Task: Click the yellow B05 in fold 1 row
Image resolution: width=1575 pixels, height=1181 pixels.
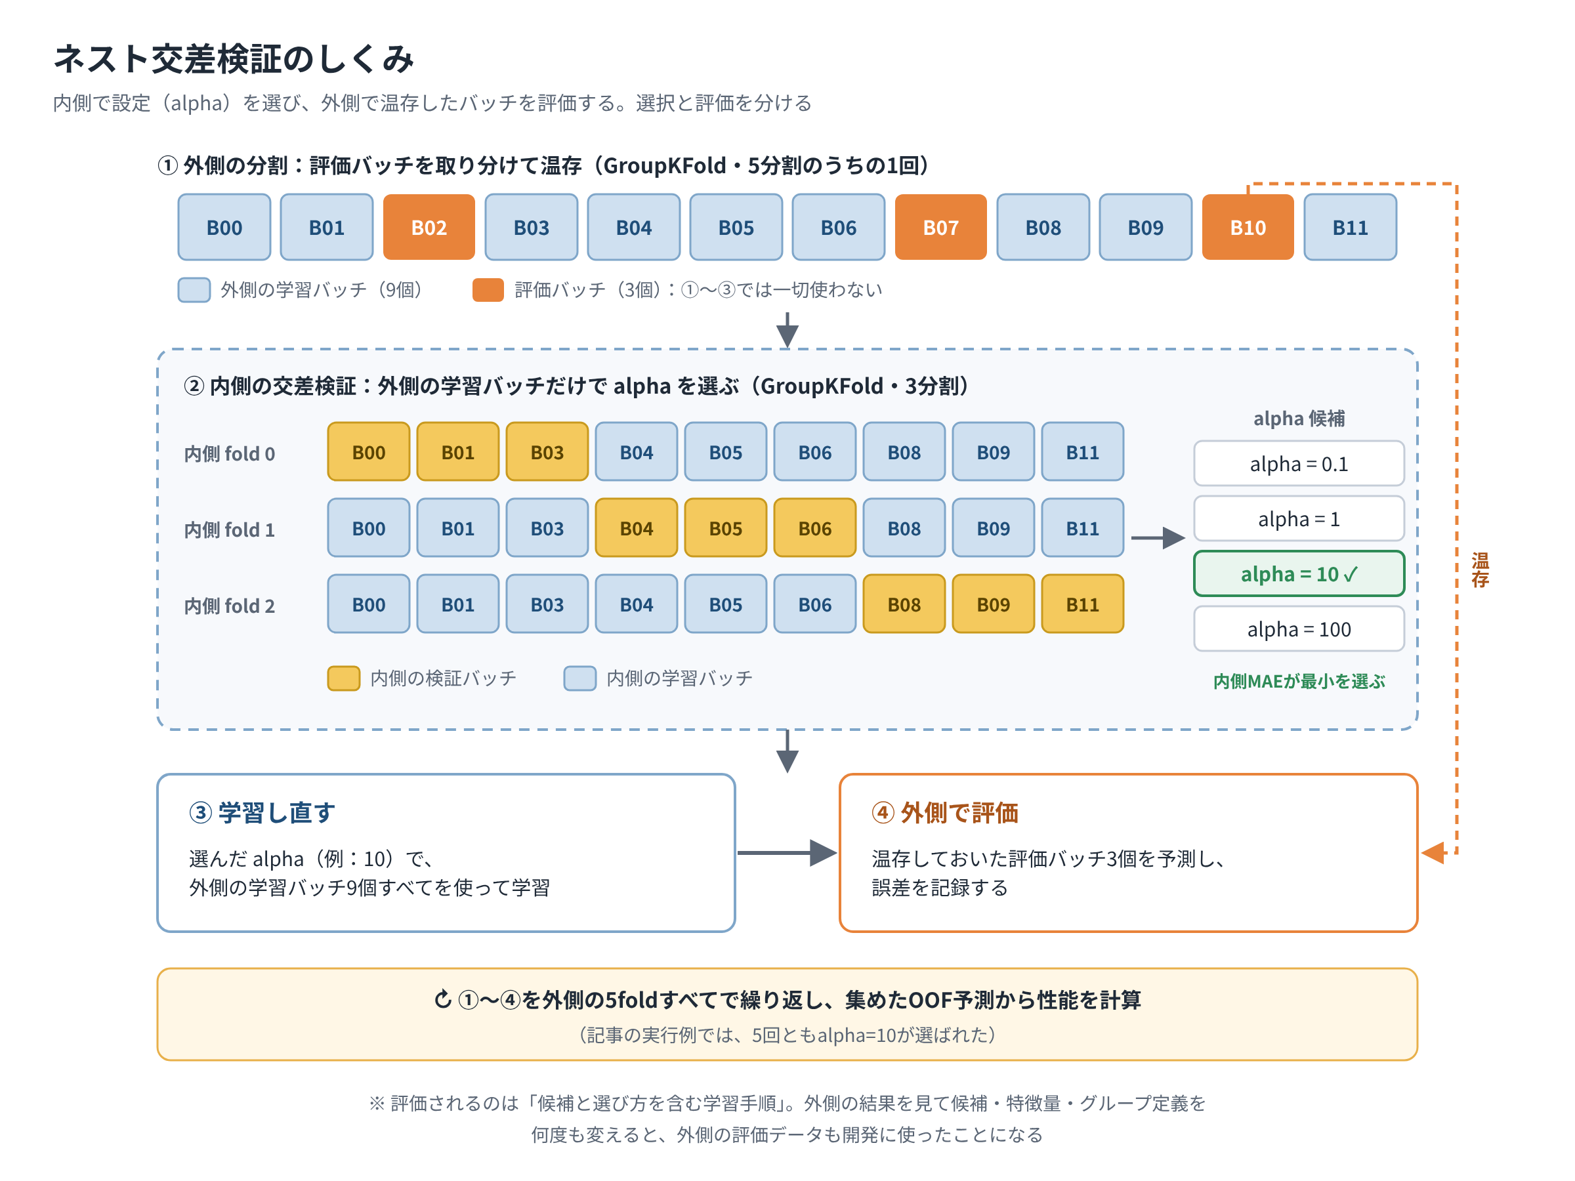Action: click(x=726, y=528)
